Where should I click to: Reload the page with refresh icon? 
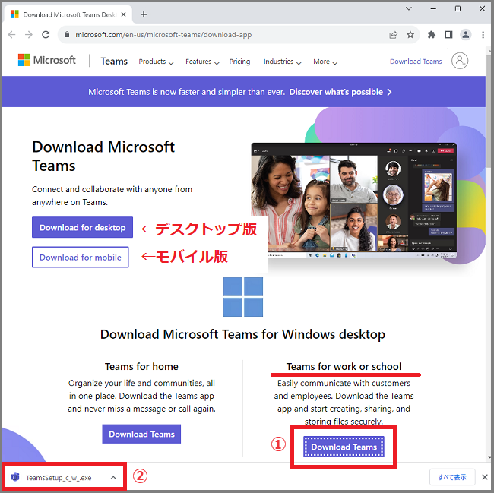[46, 35]
